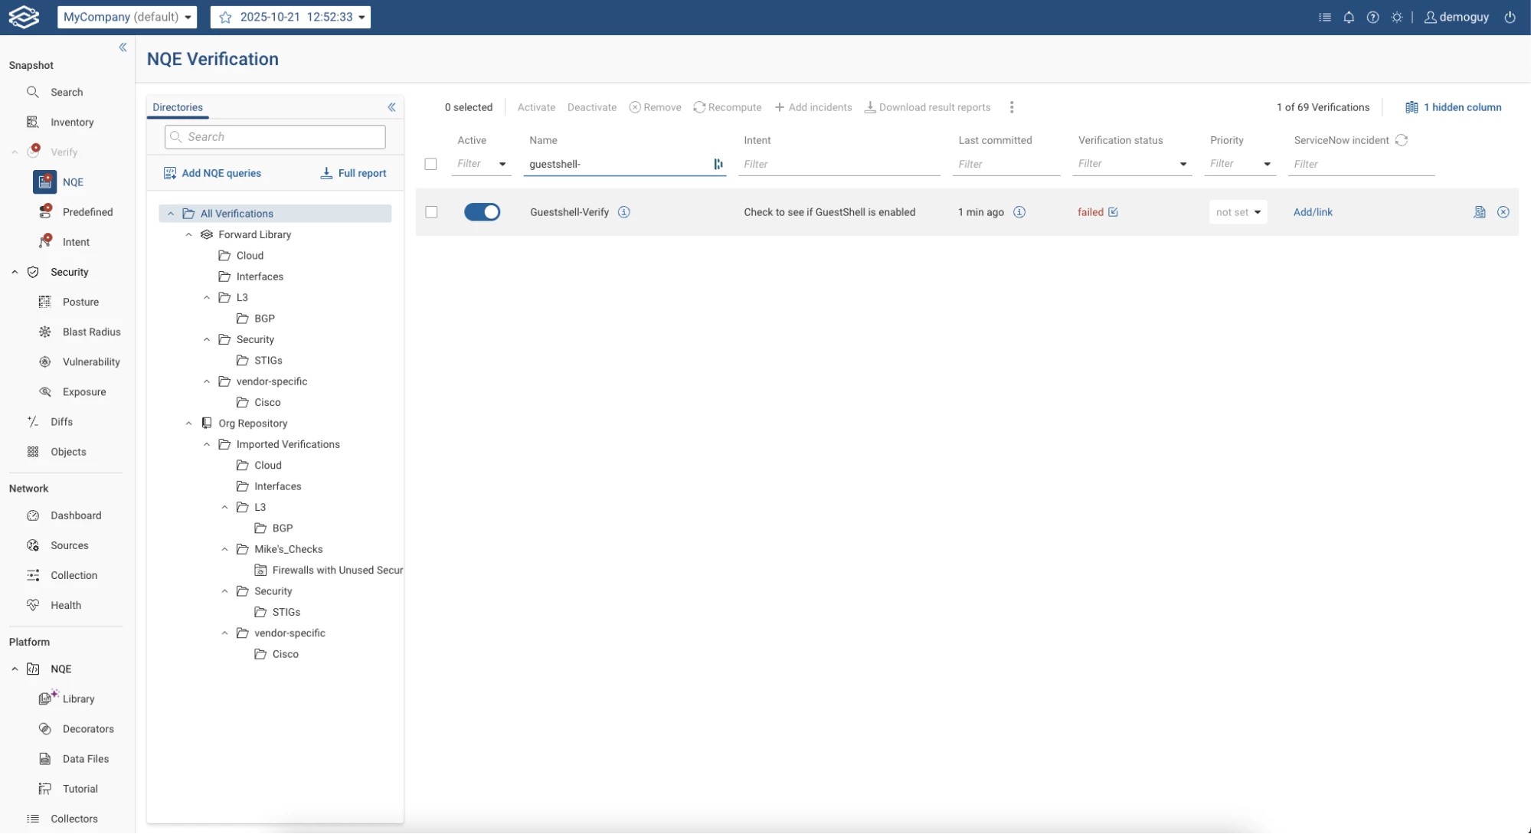Click the Guestshell-Verify info icon
This screenshot has height=834, width=1531.
coord(624,212)
